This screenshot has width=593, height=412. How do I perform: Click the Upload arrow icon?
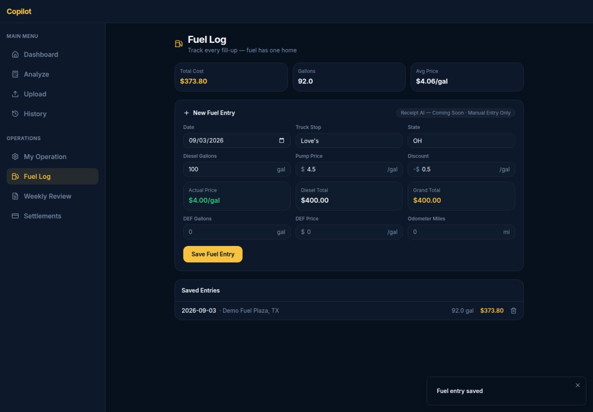click(15, 94)
